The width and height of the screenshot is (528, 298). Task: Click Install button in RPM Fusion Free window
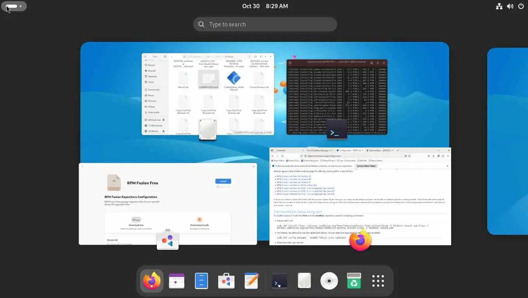(223, 181)
